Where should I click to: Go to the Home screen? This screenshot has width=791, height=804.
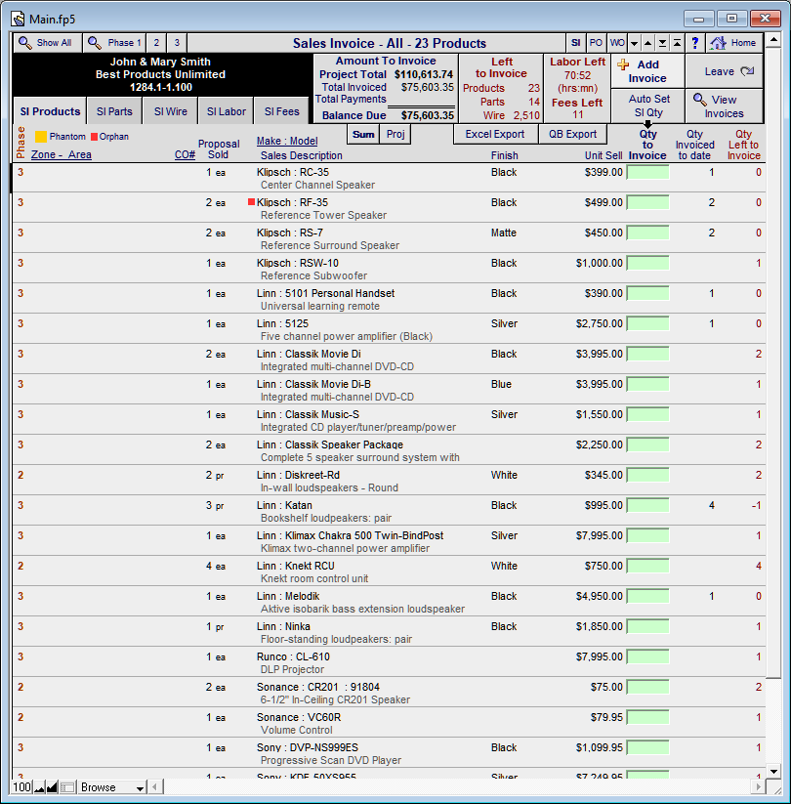pos(734,43)
